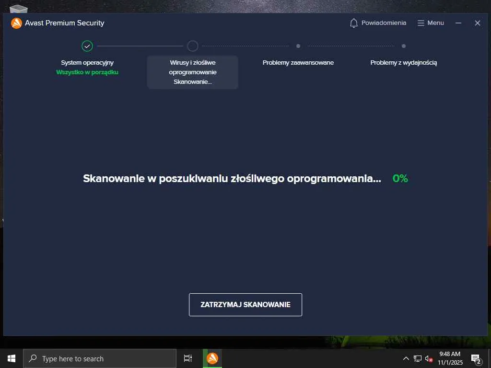
Task: Show hidden system tray icons
Action: coord(406,358)
